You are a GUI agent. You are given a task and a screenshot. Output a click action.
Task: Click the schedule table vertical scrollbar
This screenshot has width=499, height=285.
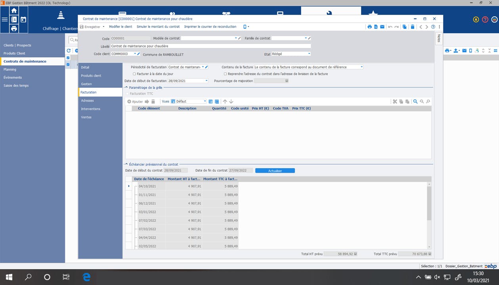tap(429, 203)
